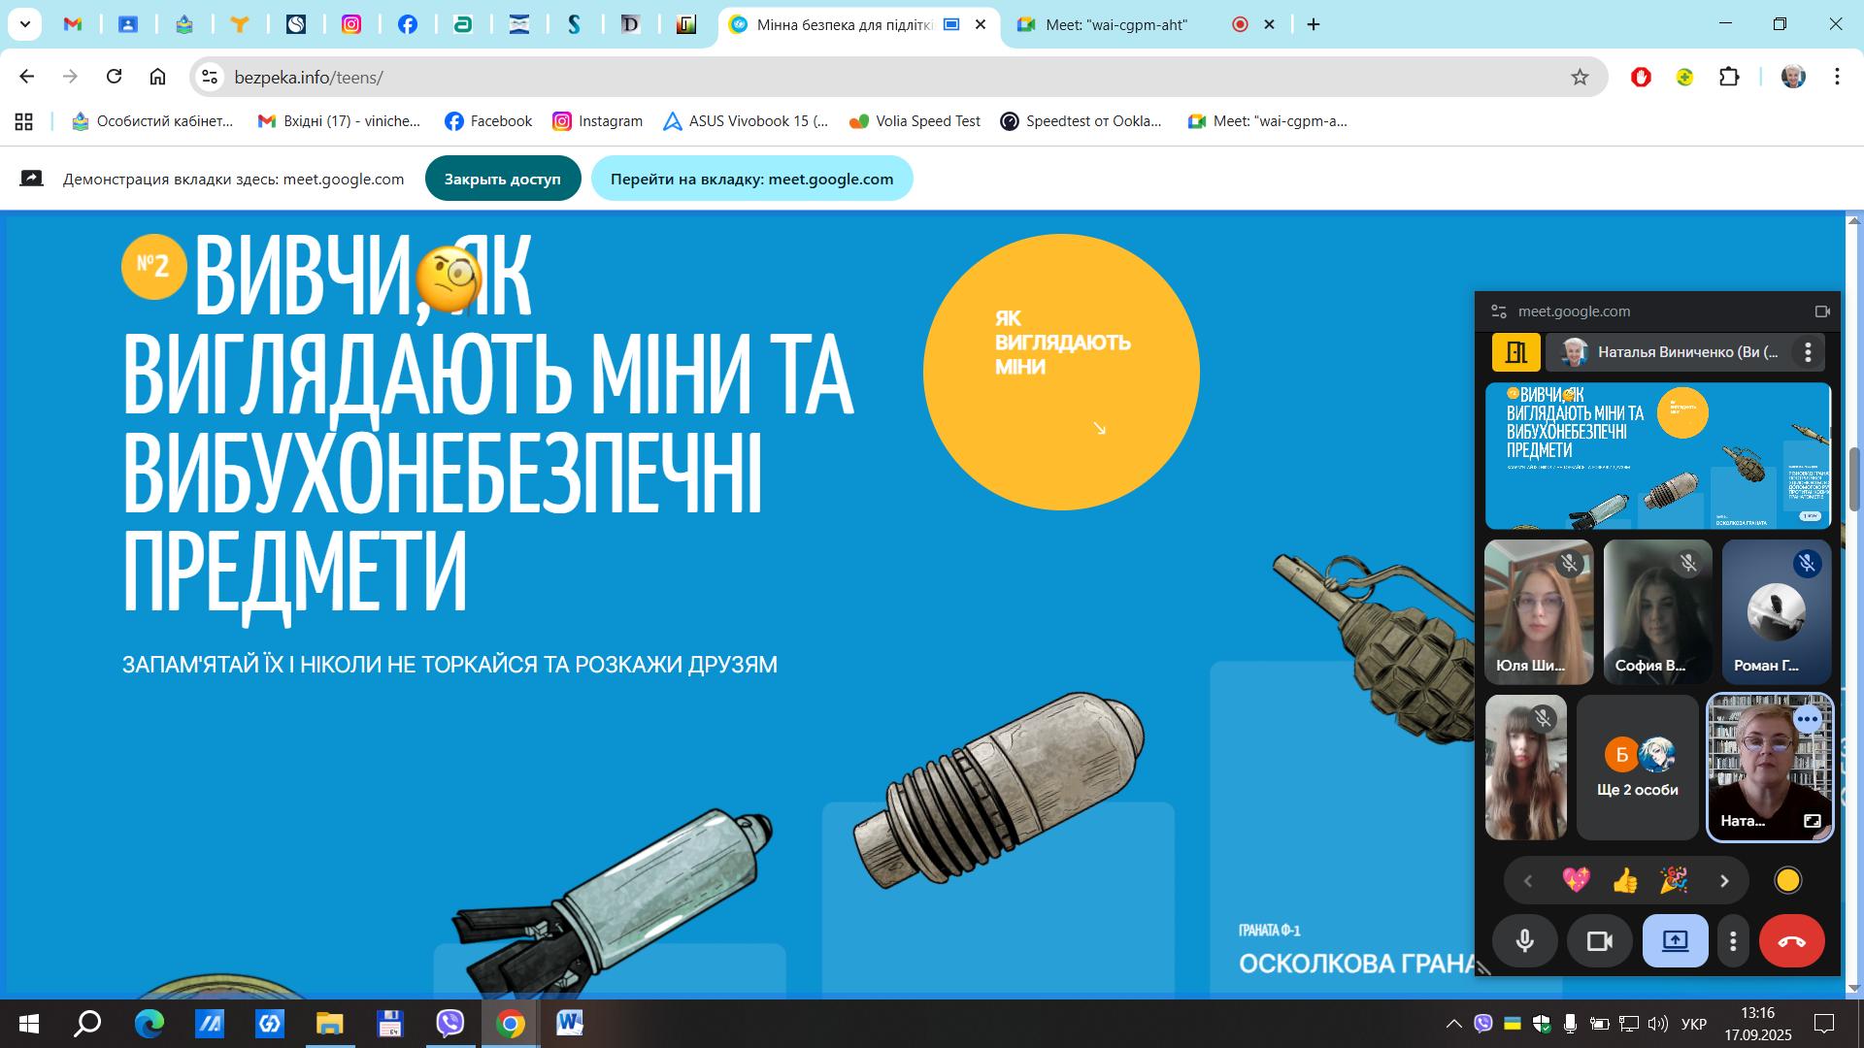Screen dimensions: 1864x1048
Task: Click the "Закрыть доступ" button
Action: pyautogui.click(x=502, y=179)
